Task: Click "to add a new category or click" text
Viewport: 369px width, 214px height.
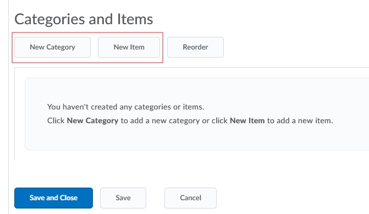Action: [x=174, y=120]
